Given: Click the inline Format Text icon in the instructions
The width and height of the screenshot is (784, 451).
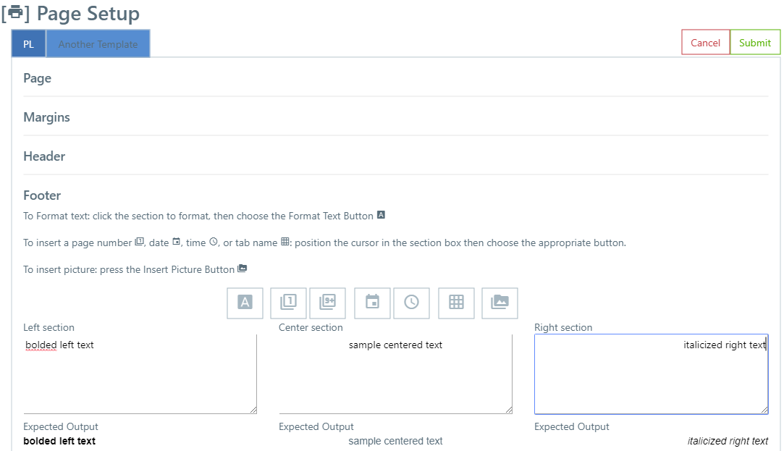Looking at the screenshot, I should pyautogui.click(x=380, y=214).
